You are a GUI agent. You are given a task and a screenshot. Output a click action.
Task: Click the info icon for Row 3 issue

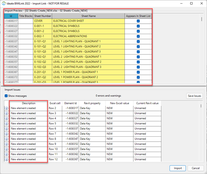(6, 113)
